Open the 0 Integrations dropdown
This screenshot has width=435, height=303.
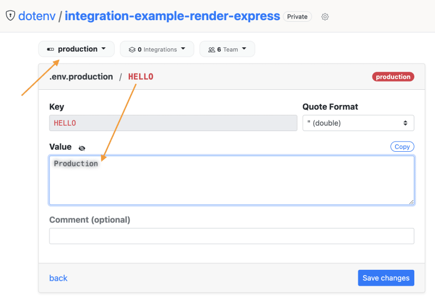tap(157, 49)
